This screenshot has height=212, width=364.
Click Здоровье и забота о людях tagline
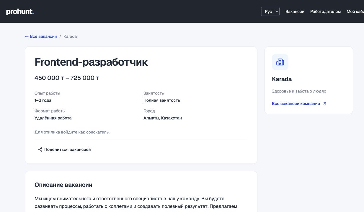(299, 91)
